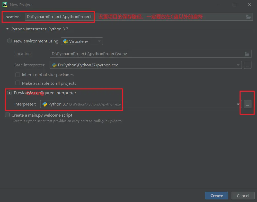Click the venv Location path field
The height and width of the screenshot is (202, 257).
(x=150, y=54)
